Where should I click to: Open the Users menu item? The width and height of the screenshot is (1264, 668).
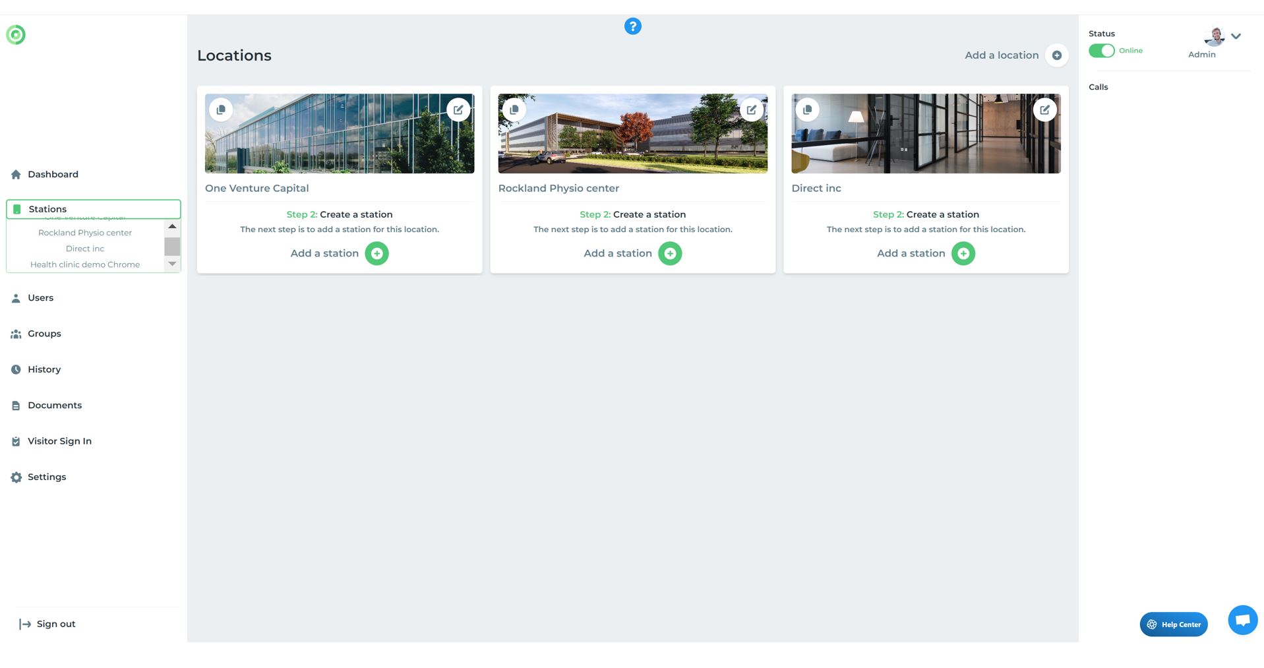(x=40, y=298)
